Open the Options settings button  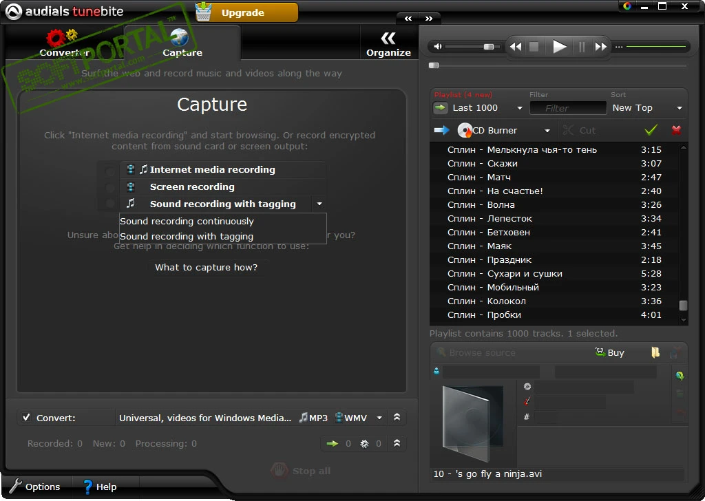(34, 487)
